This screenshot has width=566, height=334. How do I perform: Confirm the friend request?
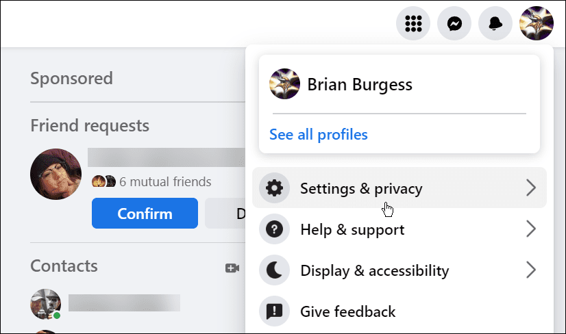coord(145,213)
